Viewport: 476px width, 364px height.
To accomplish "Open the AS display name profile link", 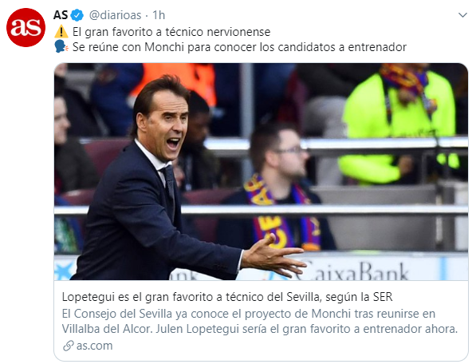I will pyautogui.click(x=61, y=15).
